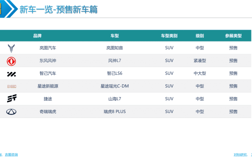252x159 pixels.
Task: Click 预售 in the 山海L7 row
Action: [x=233, y=99]
